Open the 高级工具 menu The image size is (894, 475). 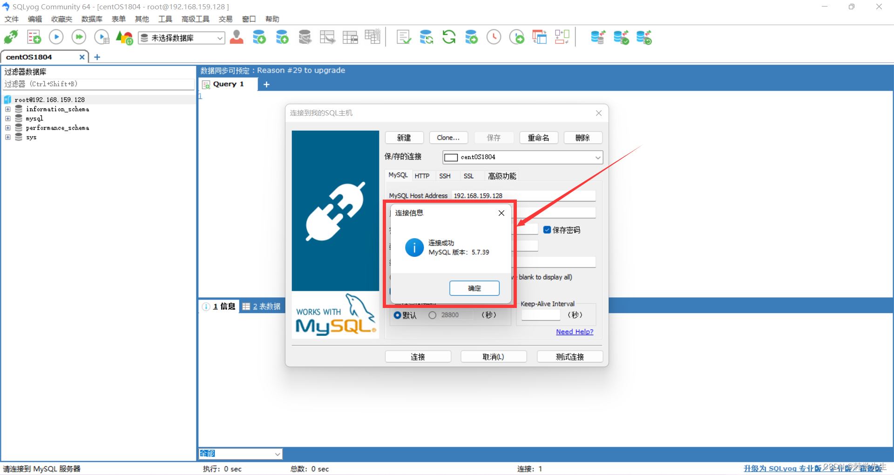tap(196, 19)
